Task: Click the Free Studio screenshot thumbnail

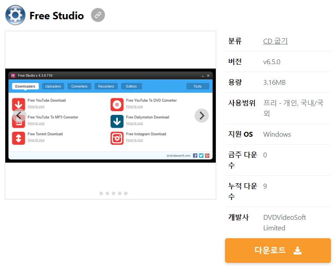Action: tap(110, 116)
